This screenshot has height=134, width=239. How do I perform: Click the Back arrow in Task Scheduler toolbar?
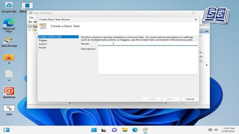pos(30,22)
